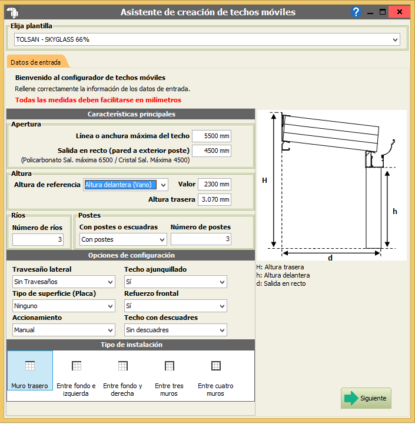
Task: Open Refuerzo frontal dropdown
Action: point(175,306)
